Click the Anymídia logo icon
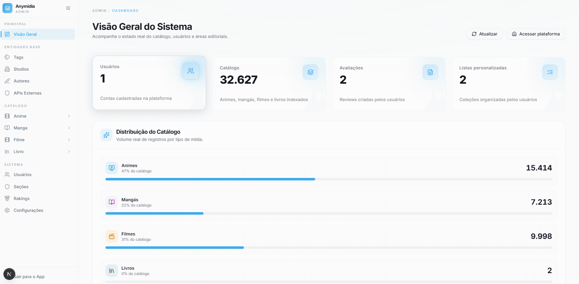The width and height of the screenshot is (579, 284). (x=7, y=8)
